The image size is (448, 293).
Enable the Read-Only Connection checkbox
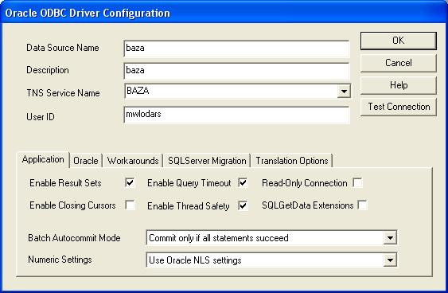tap(358, 182)
